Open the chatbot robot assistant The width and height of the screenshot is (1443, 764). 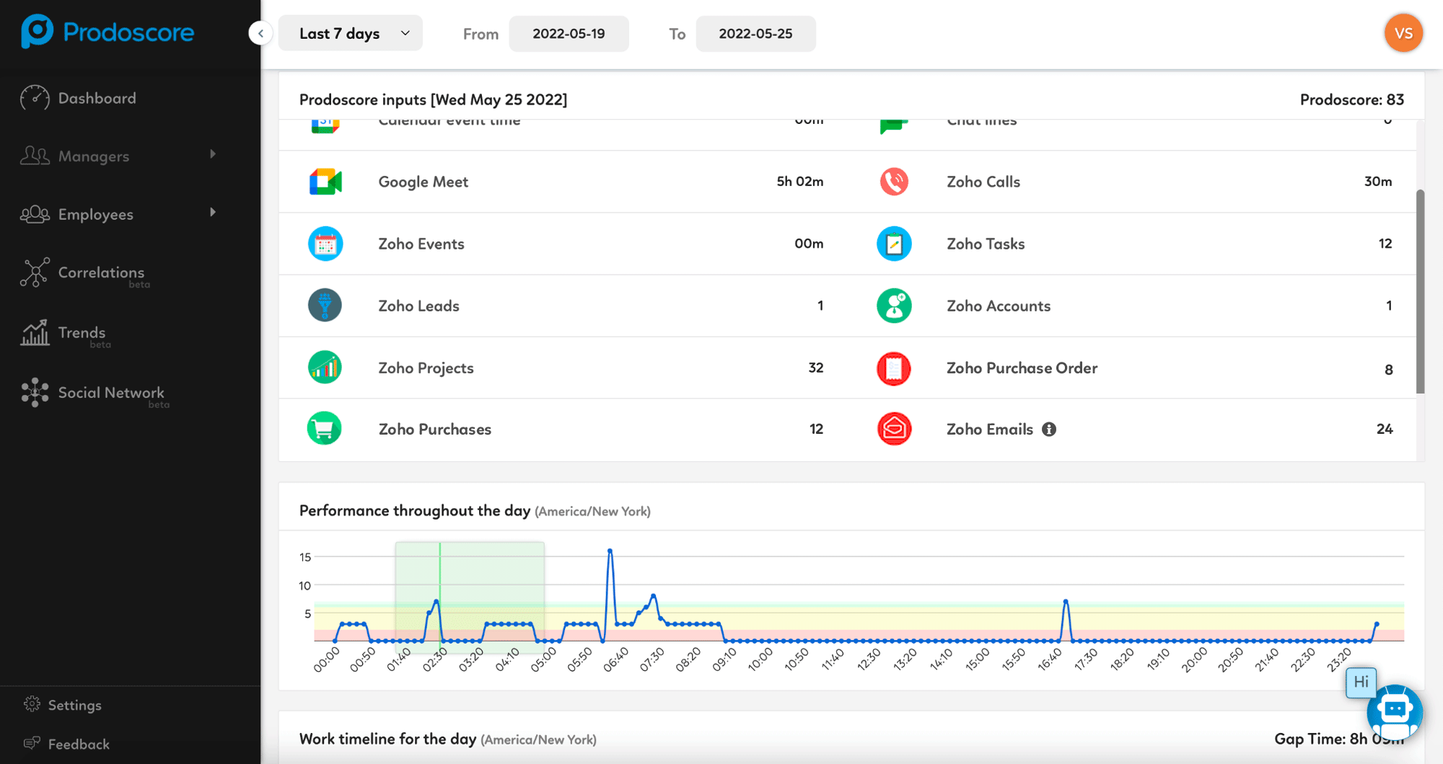(1395, 712)
